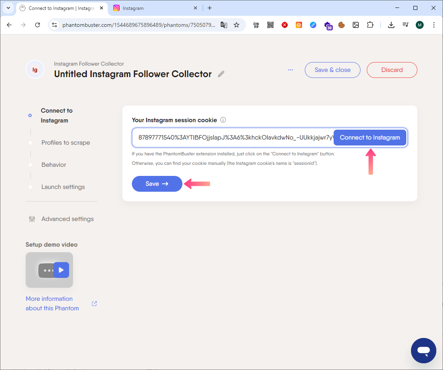Click the Connect to Instagram button
443x370 pixels.
[370, 138]
